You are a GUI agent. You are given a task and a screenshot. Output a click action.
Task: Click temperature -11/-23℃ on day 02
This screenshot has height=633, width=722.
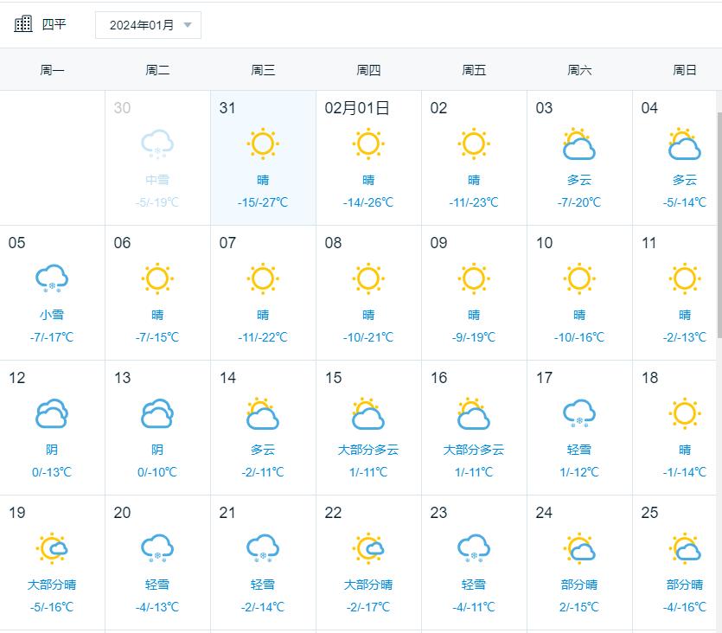pyautogui.click(x=474, y=202)
